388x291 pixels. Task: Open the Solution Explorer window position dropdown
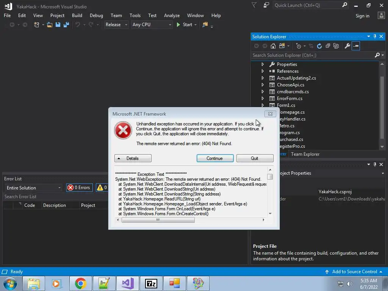point(368,36)
